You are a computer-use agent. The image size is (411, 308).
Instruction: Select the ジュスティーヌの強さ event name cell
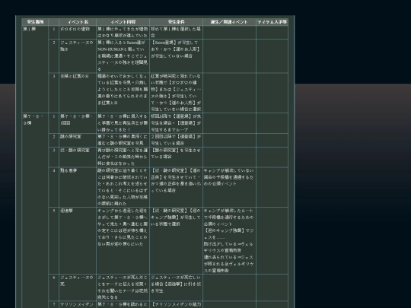78,56
